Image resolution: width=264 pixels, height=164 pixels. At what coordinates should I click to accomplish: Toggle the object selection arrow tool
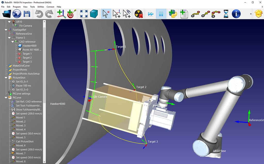107,14
